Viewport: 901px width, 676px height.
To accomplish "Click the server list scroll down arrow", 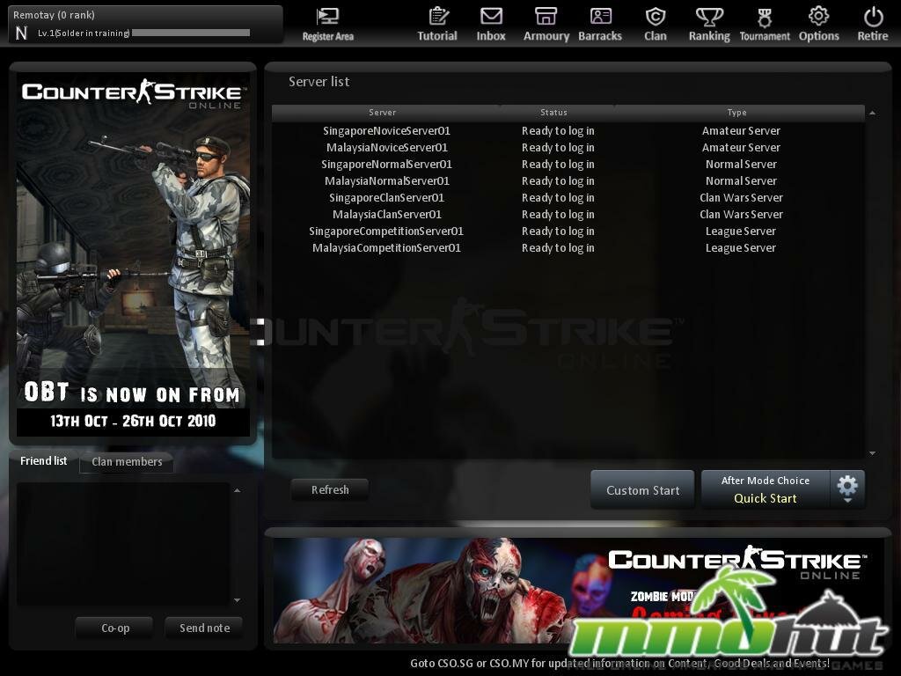I will pyautogui.click(x=872, y=453).
